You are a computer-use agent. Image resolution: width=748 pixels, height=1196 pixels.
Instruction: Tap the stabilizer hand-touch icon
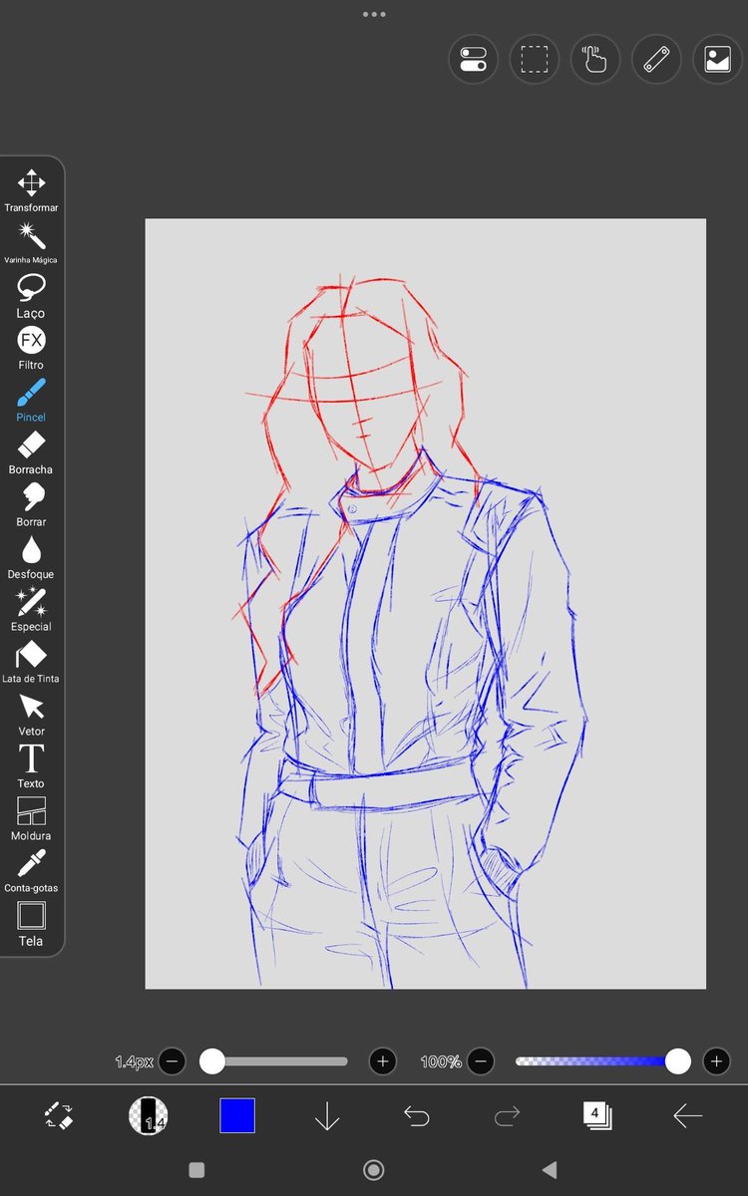click(595, 60)
